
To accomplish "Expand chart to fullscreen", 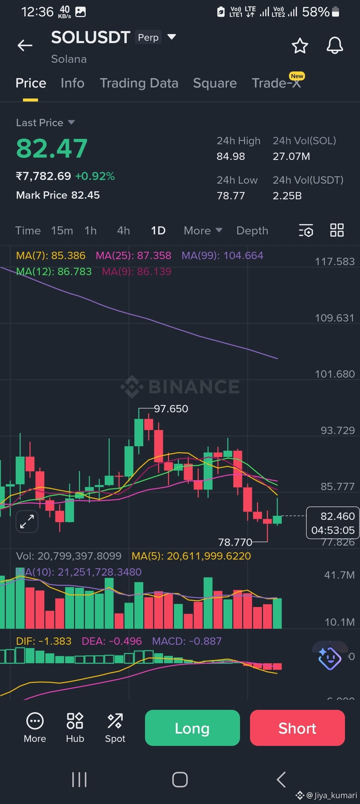I will (x=27, y=522).
